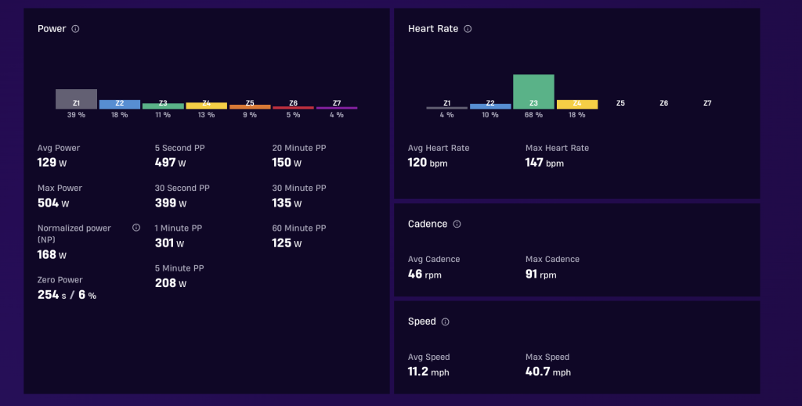This screenshot has width=802, height=406.
Task: Click the 18 % value under power Z2
Action: click(x=120, y=115)
